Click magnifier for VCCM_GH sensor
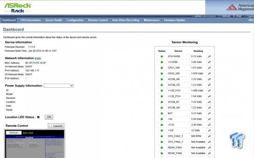Screen dimensions: 254x158 209,108
